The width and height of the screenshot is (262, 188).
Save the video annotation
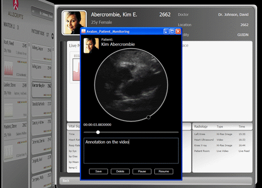98,172
